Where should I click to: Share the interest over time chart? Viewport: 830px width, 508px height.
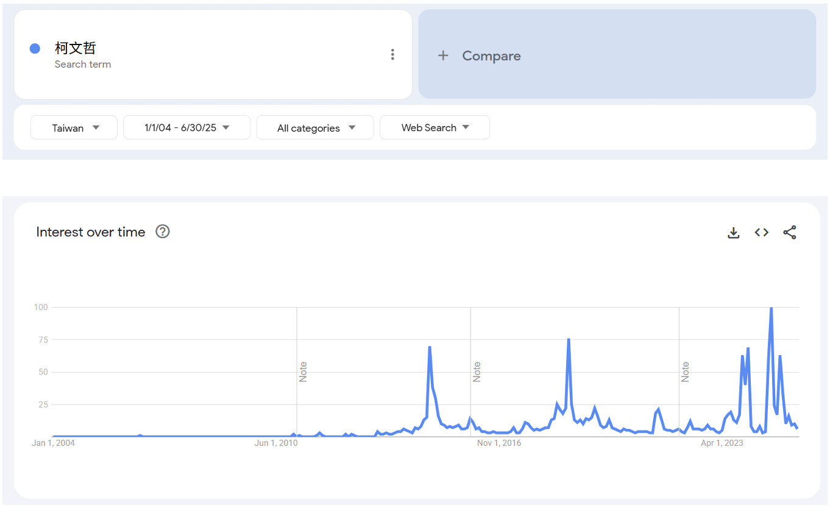(790, 233)
